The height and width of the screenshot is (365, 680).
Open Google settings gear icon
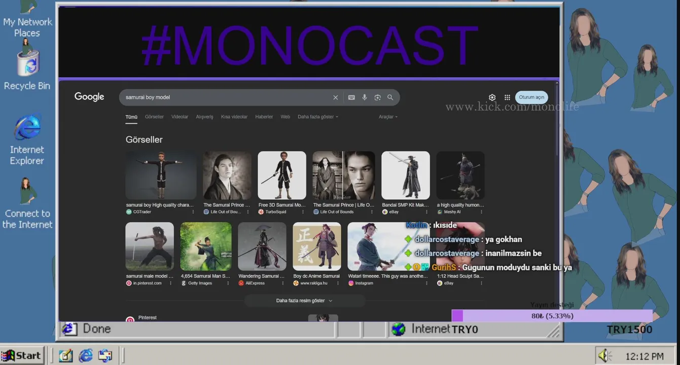492,97
